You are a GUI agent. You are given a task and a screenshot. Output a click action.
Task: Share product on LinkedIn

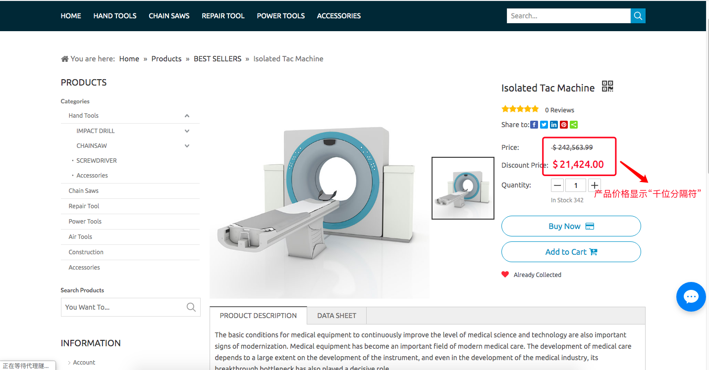554,125
